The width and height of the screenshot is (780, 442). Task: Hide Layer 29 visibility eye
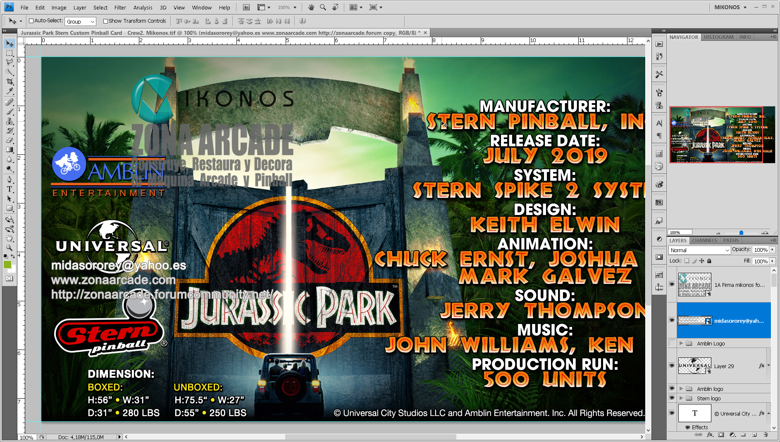[672, 366]
